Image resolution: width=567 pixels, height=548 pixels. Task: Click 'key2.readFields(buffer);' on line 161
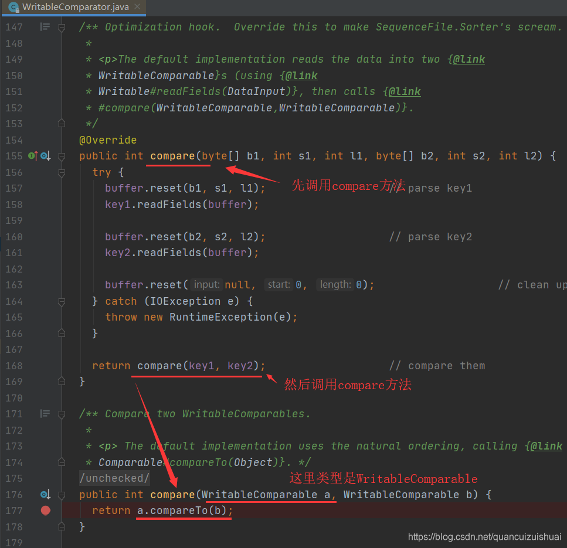[182, 253]
